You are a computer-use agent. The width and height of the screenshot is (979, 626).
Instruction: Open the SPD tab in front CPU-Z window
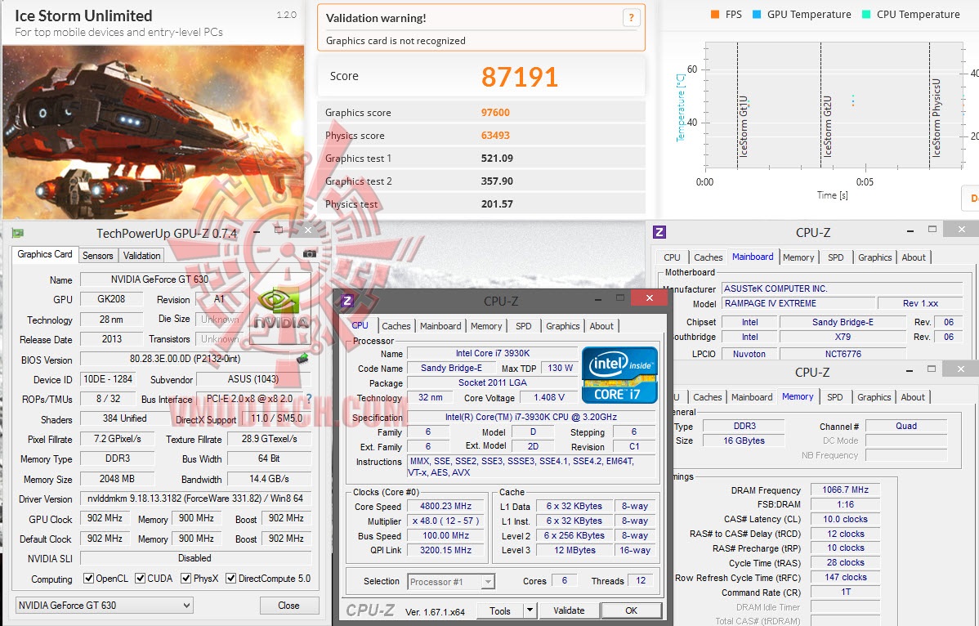click(524, 326)
